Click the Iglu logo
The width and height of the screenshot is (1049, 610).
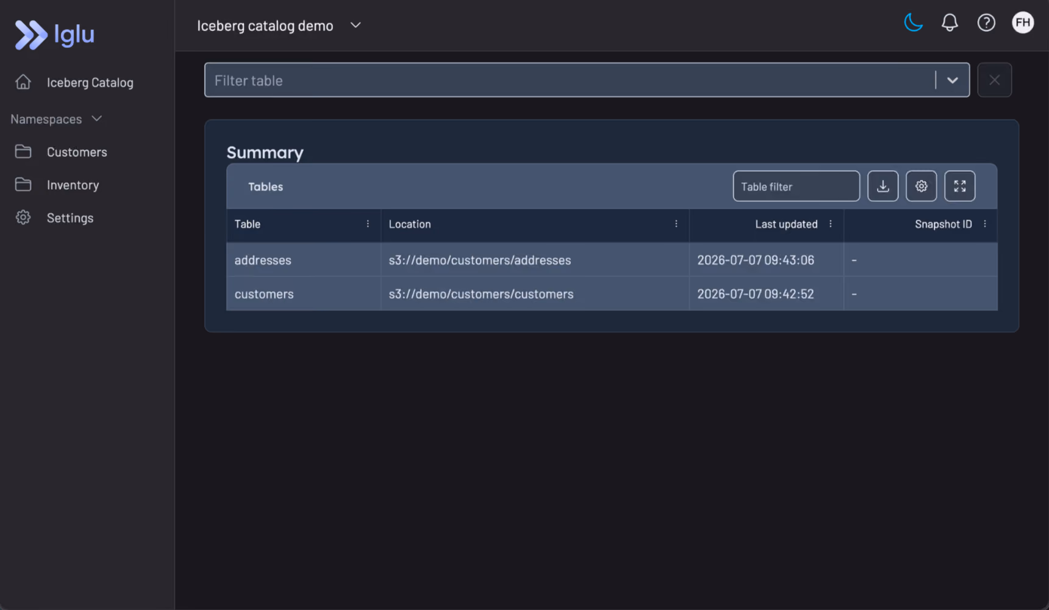(55, 35)
